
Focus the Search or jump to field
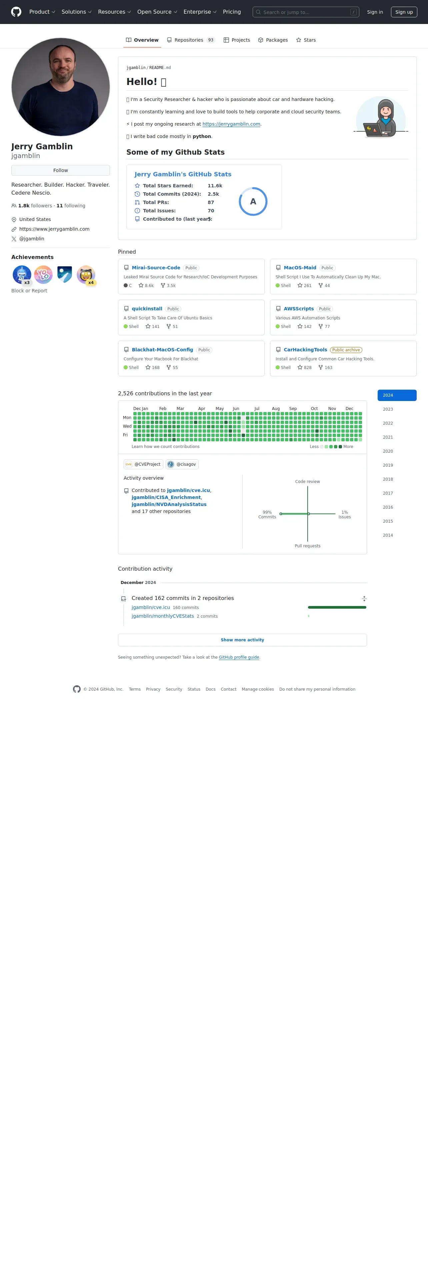click(x=306, y=12)
